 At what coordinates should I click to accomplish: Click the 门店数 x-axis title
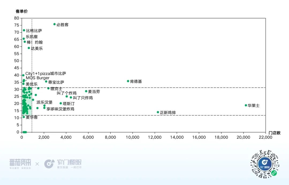(x=275, y=133)
